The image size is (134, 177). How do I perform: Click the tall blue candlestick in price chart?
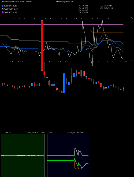64,83
